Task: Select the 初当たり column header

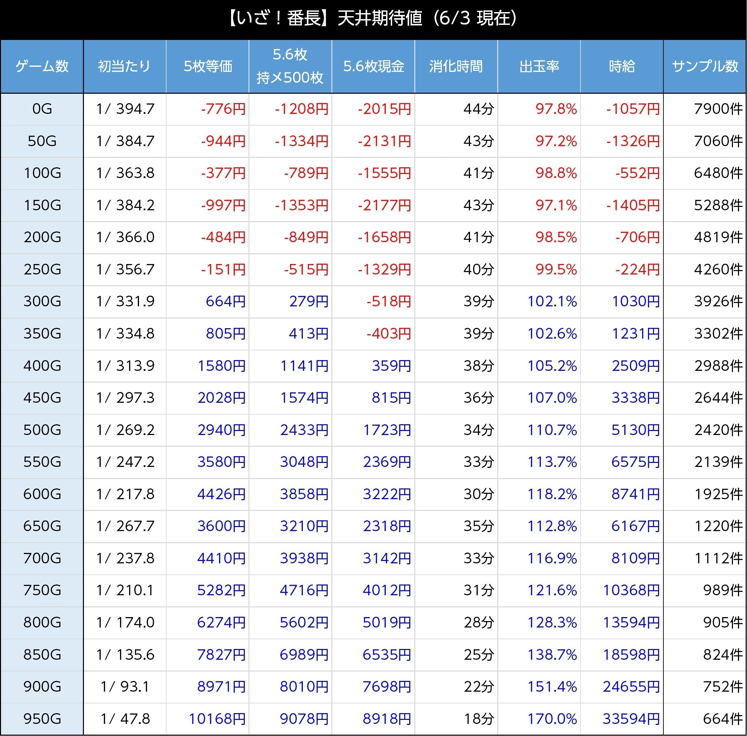Action: (125, 67)
